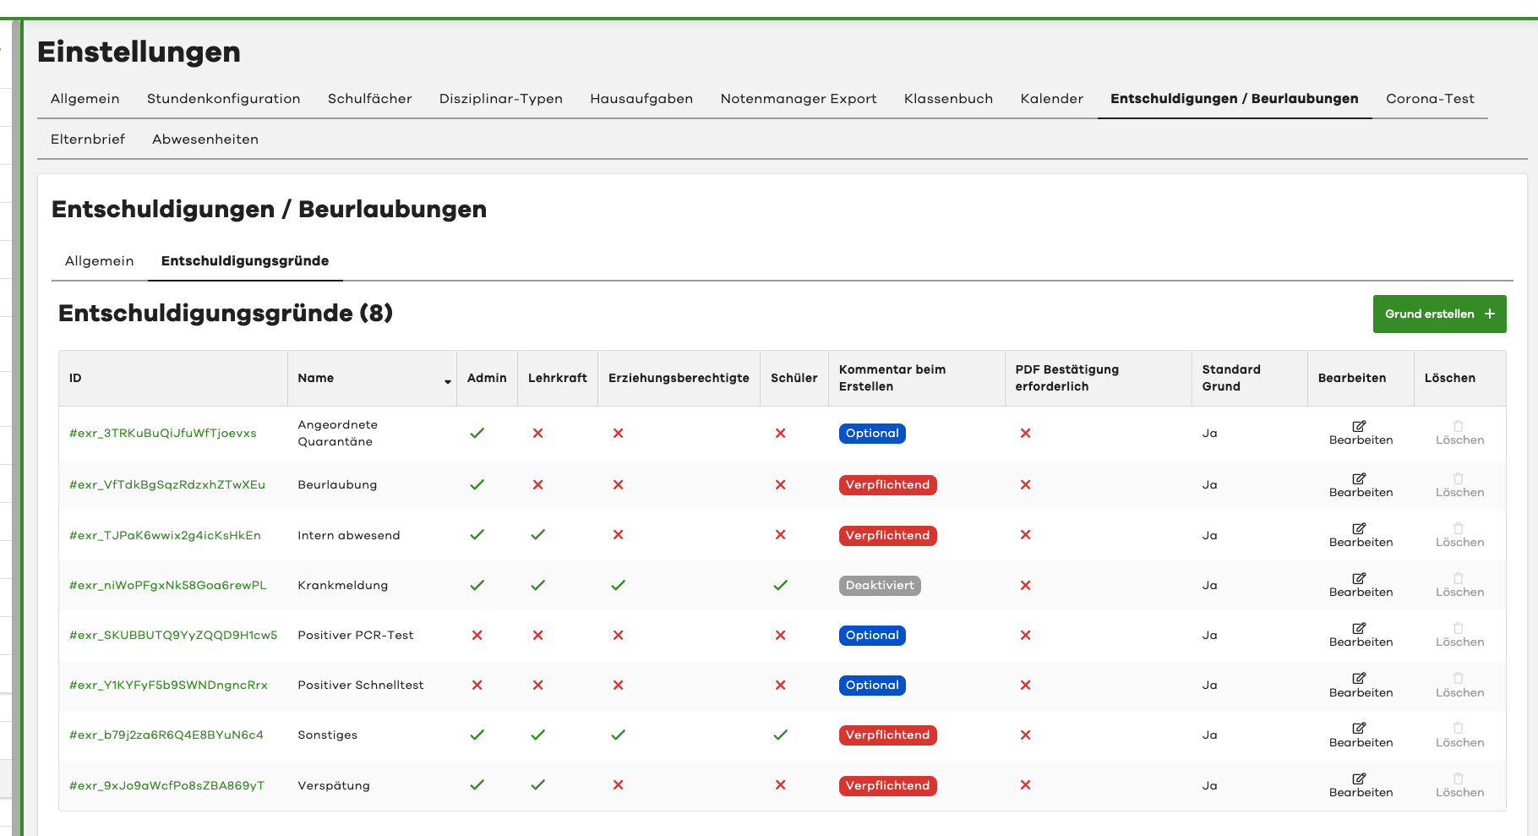Click Deaktiviert badge in Krankmeldung row
The image size is (1538, 836).
click(x=879, y=585)
